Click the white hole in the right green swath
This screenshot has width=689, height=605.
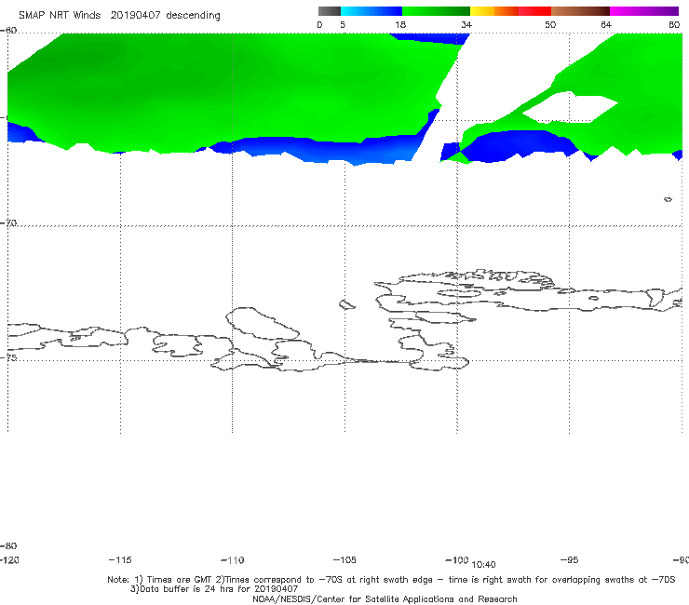(x=570, y=107)
